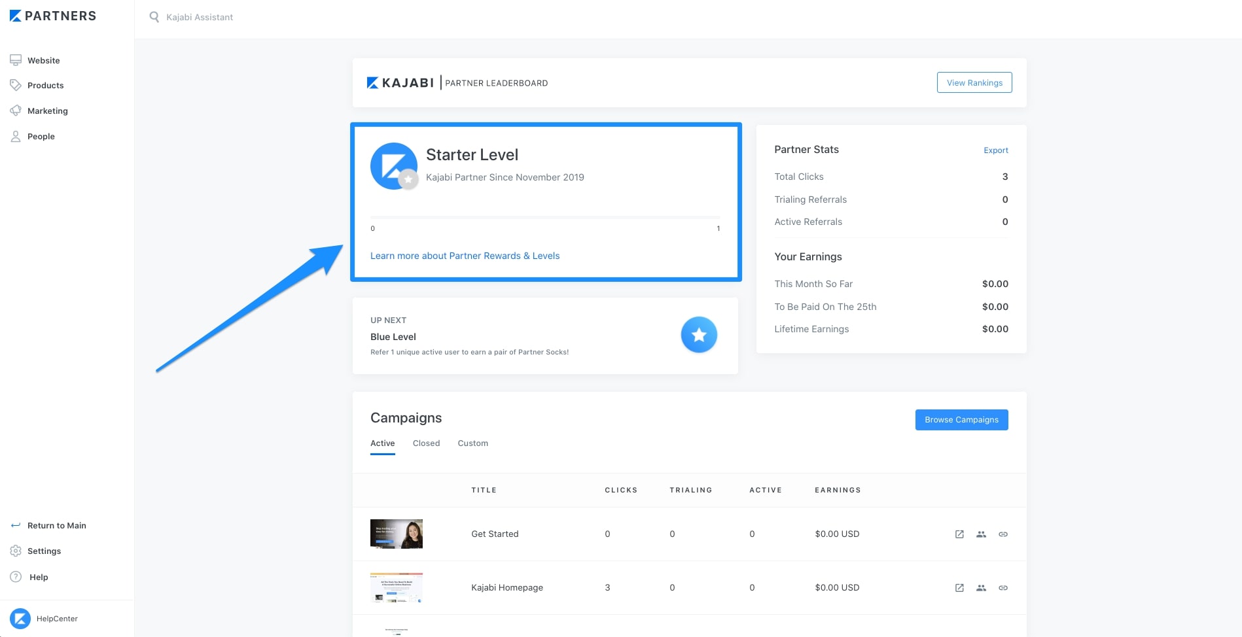Click the Export link in Partner Stats
This screenshot has height=637, width=1242.
pyautogui.click(x=996, y=150)
